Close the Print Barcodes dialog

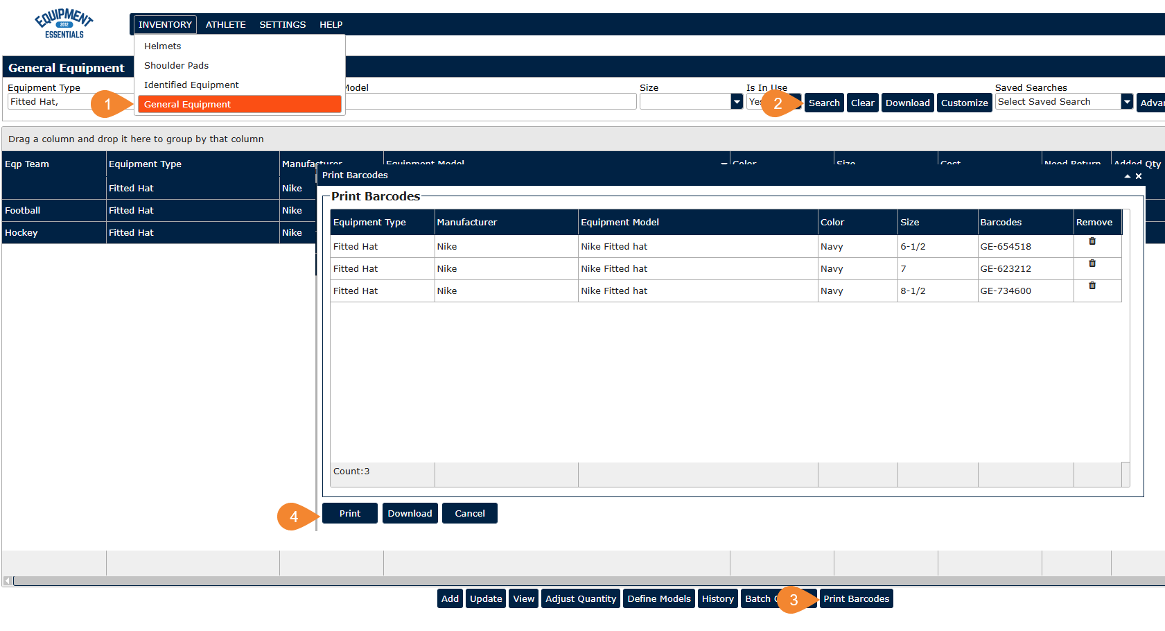click(x=1139, y=176)
